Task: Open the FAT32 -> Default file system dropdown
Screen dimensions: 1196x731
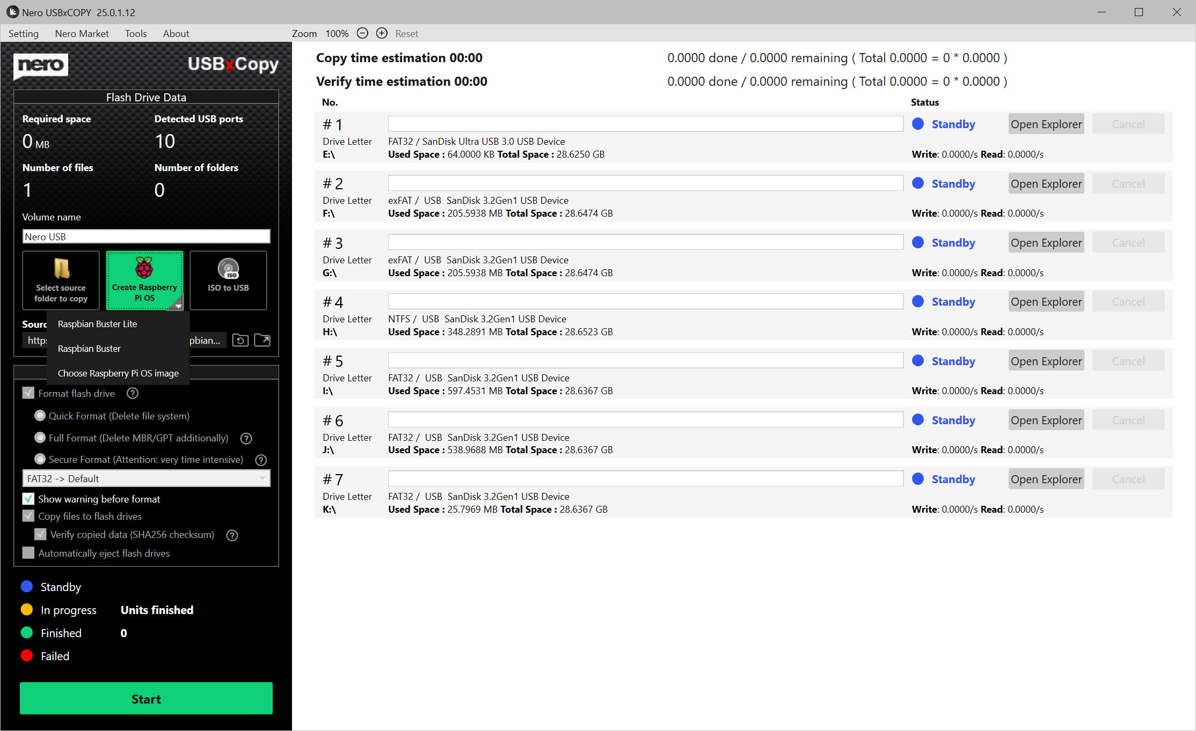Action: [146, 478]
